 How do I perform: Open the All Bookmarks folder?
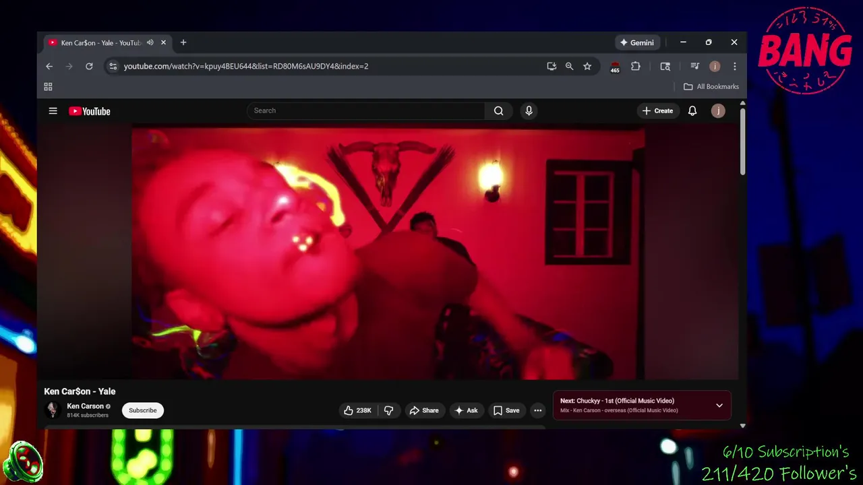click(x=711, y=87)
